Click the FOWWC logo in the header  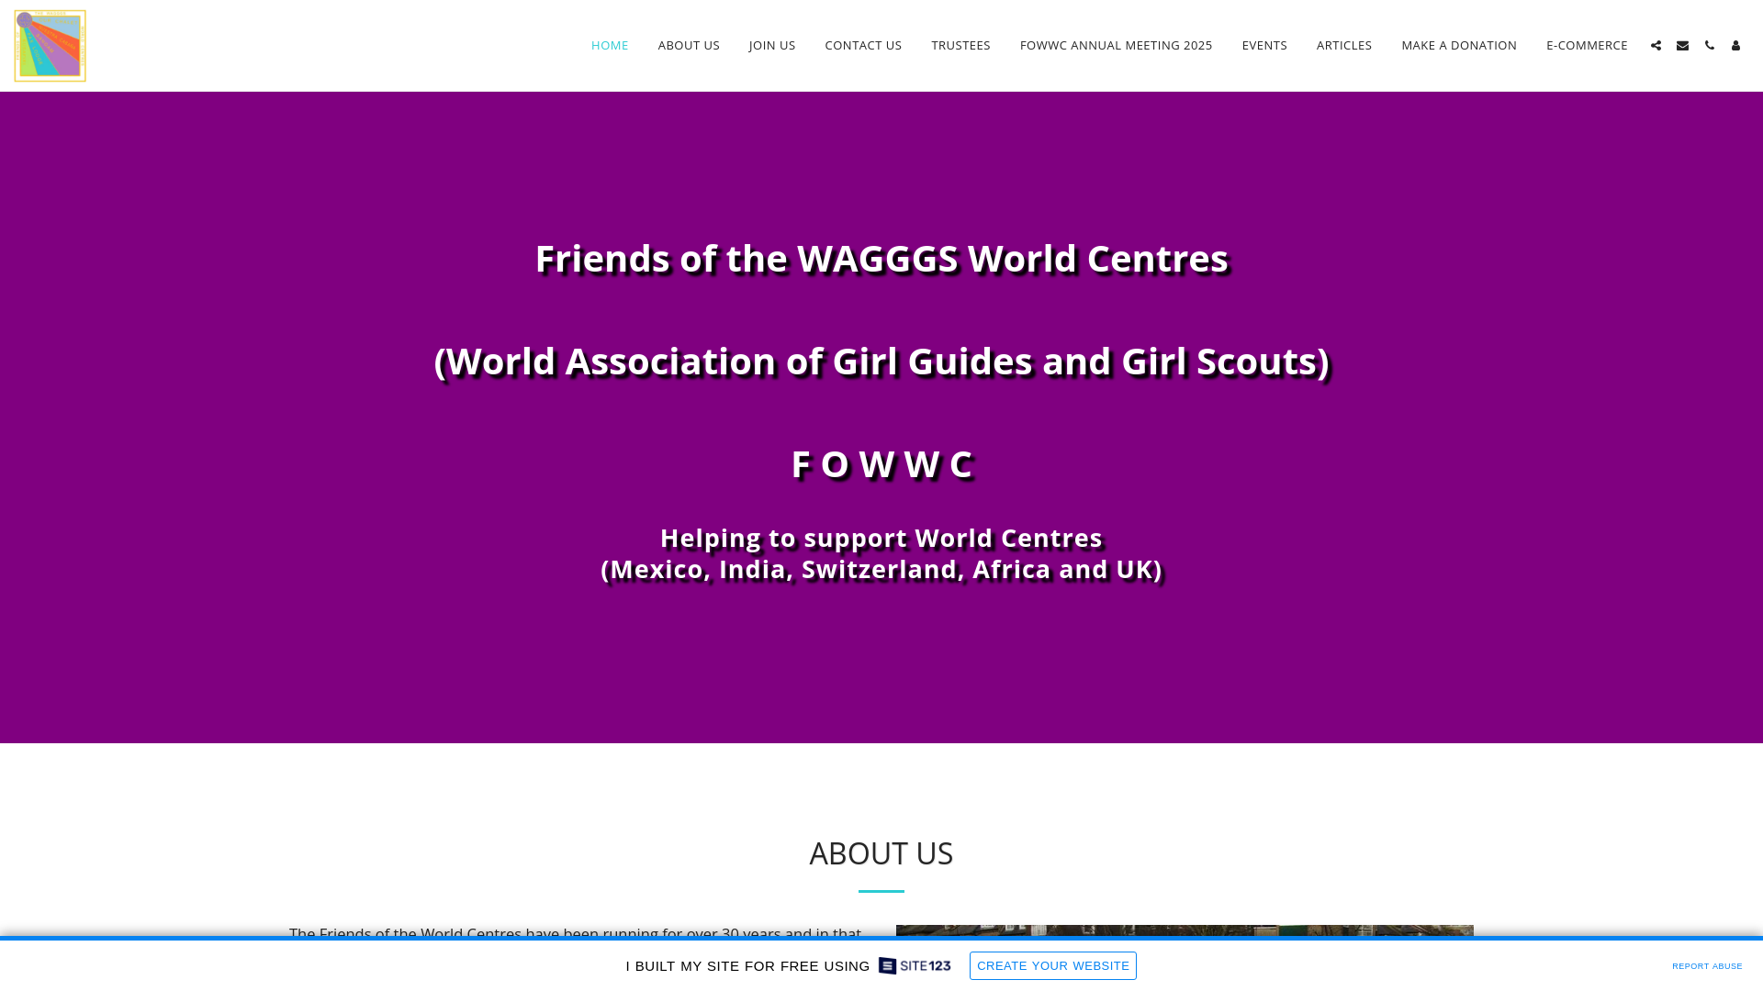coord(51,46)
